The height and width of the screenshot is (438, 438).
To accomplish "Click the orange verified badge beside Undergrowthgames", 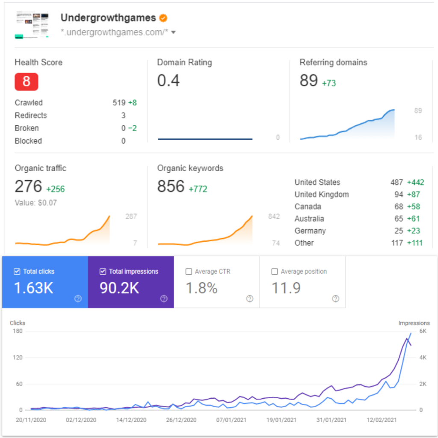I will pyautogui.click(x=163, y=18).
